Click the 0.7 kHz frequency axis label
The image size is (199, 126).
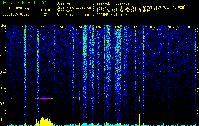(x=3, y=104)
